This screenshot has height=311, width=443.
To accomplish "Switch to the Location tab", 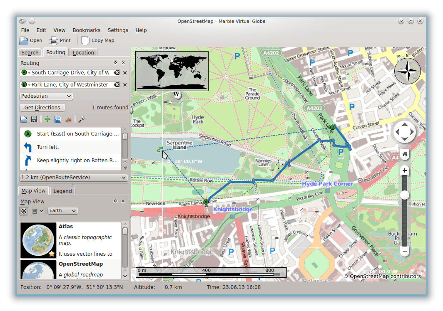I will (83, 53).
